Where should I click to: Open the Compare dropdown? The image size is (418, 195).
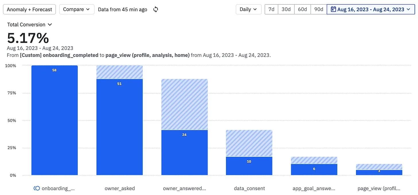point(77,9)
